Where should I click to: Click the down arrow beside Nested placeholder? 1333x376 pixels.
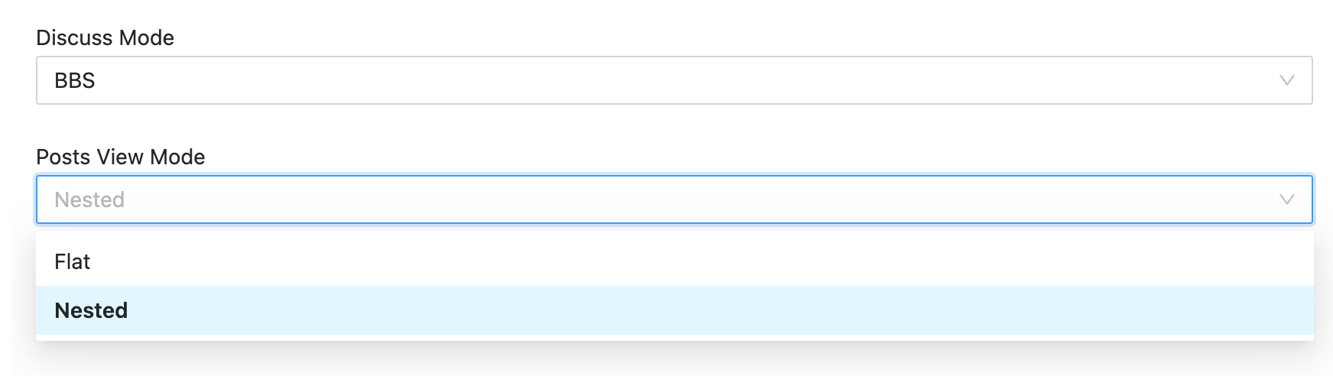(x=1286, y=199)
